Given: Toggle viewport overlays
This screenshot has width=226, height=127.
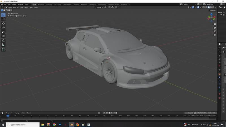Looking at the screenshot, I should tap(198, 7).
